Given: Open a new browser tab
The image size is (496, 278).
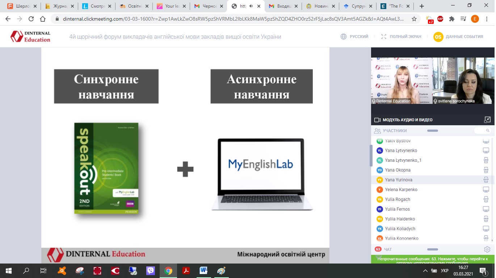Looking at the screenshot, I should (421, 6).
